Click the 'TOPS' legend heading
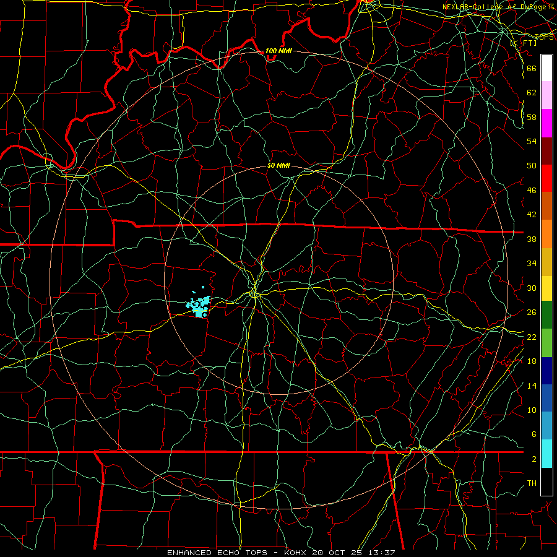The height and width of the screenshot is (557, 557). 544,37
